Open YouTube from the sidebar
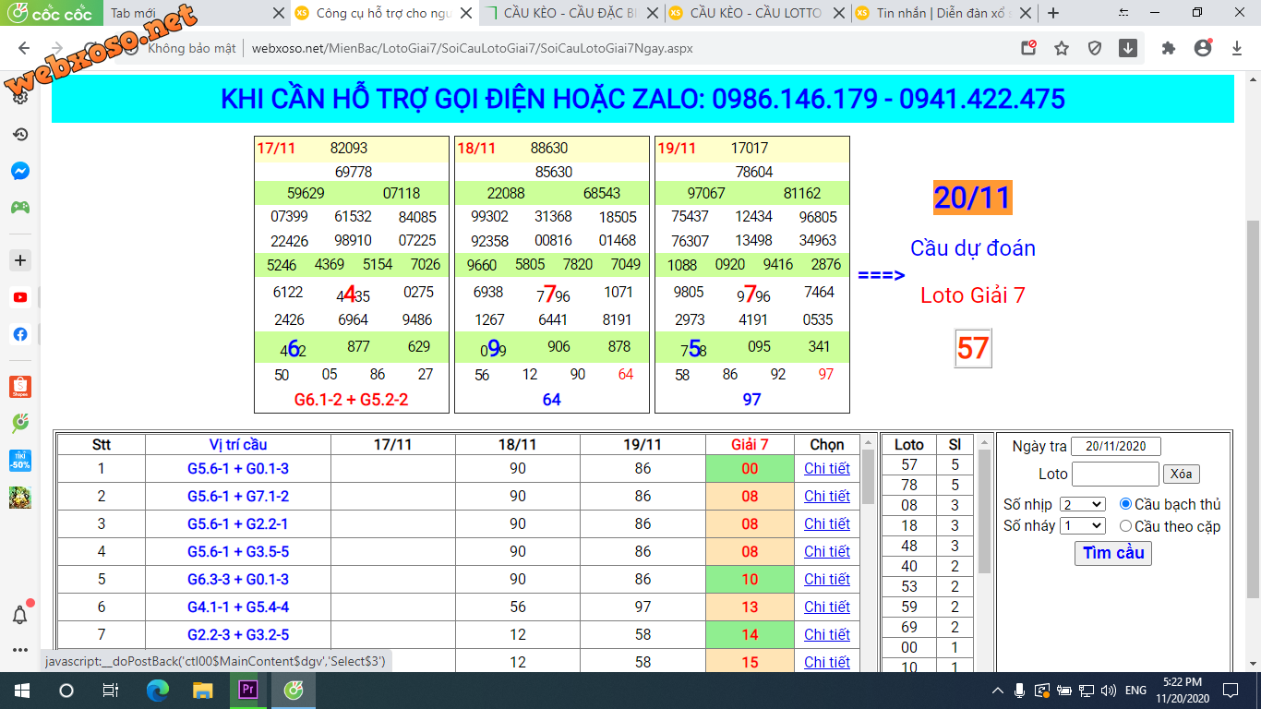1261x709 pixels. (19, 297)
